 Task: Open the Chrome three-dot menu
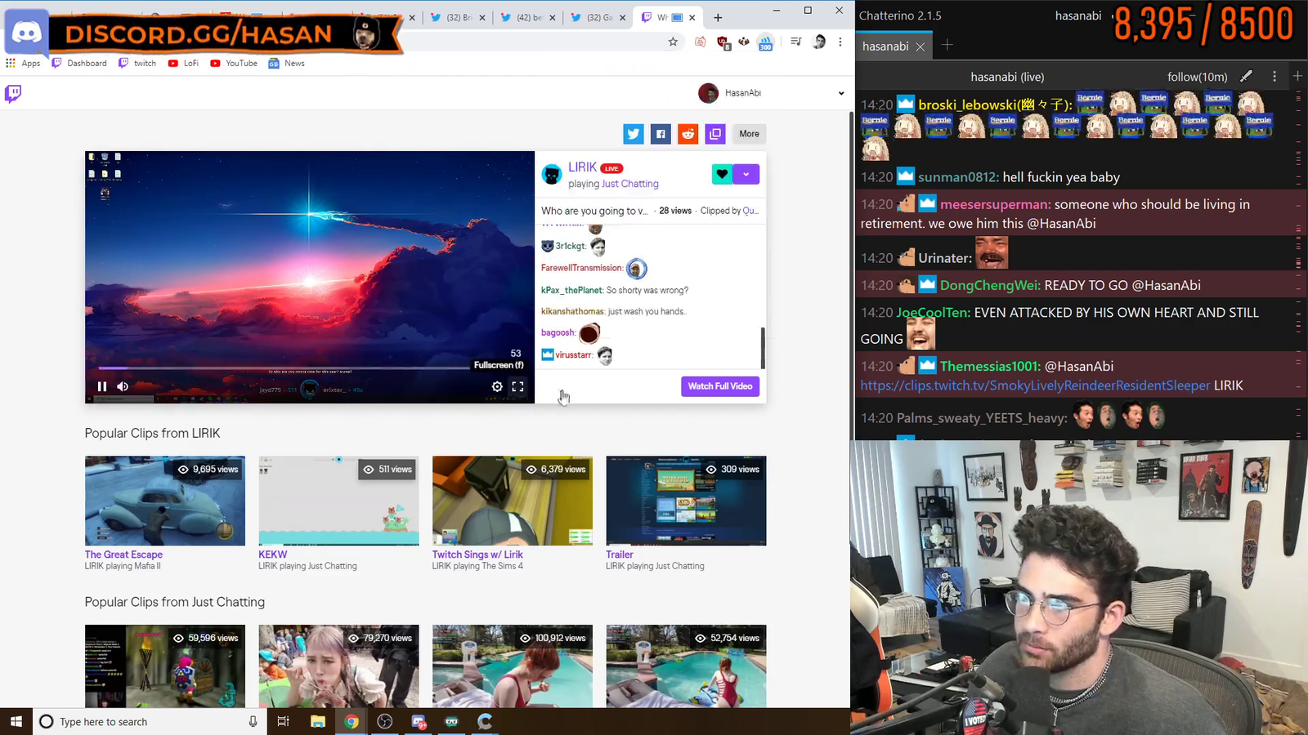click(840, 42)
